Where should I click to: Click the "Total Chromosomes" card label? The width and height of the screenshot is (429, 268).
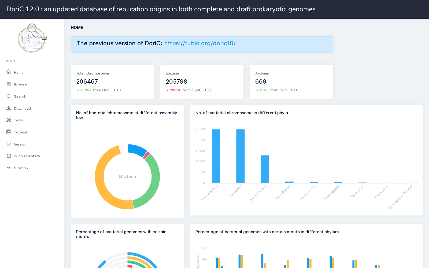click(x=93, y=73)
